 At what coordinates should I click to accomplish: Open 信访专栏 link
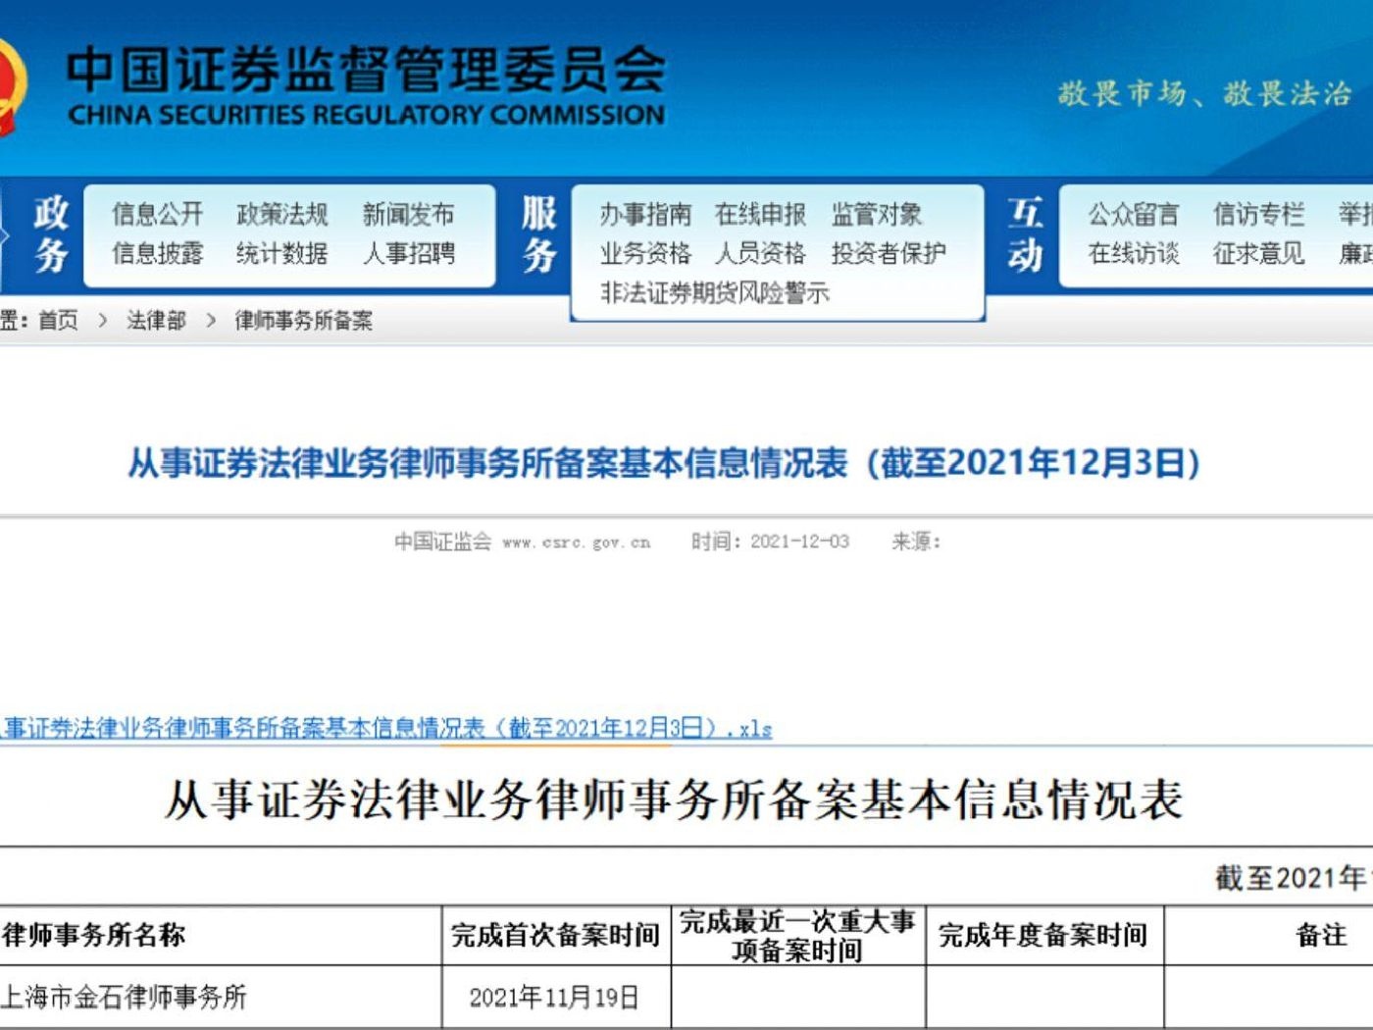[1259, 214]
